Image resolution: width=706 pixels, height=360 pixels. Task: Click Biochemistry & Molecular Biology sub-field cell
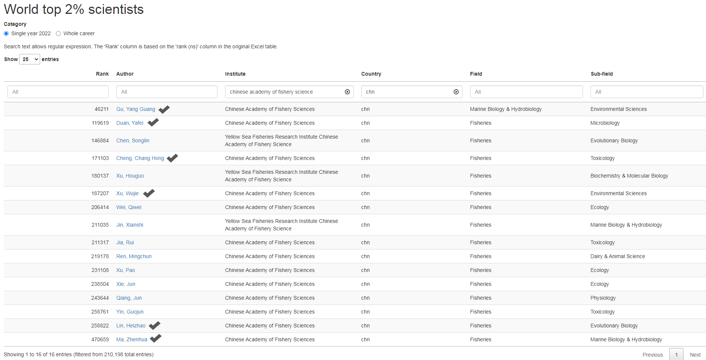629,176
